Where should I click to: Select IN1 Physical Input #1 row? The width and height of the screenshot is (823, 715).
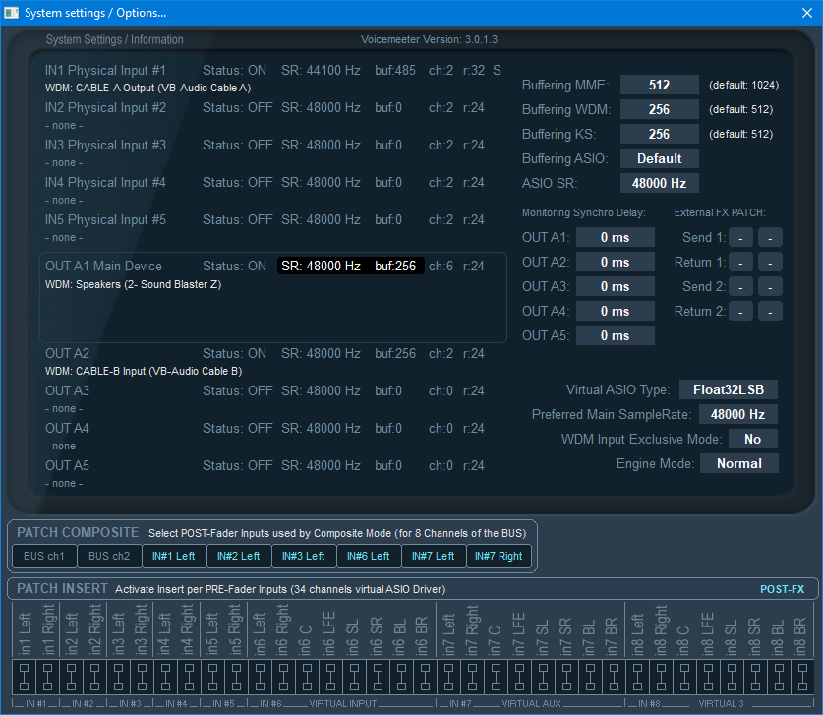[x=273, y=71]
